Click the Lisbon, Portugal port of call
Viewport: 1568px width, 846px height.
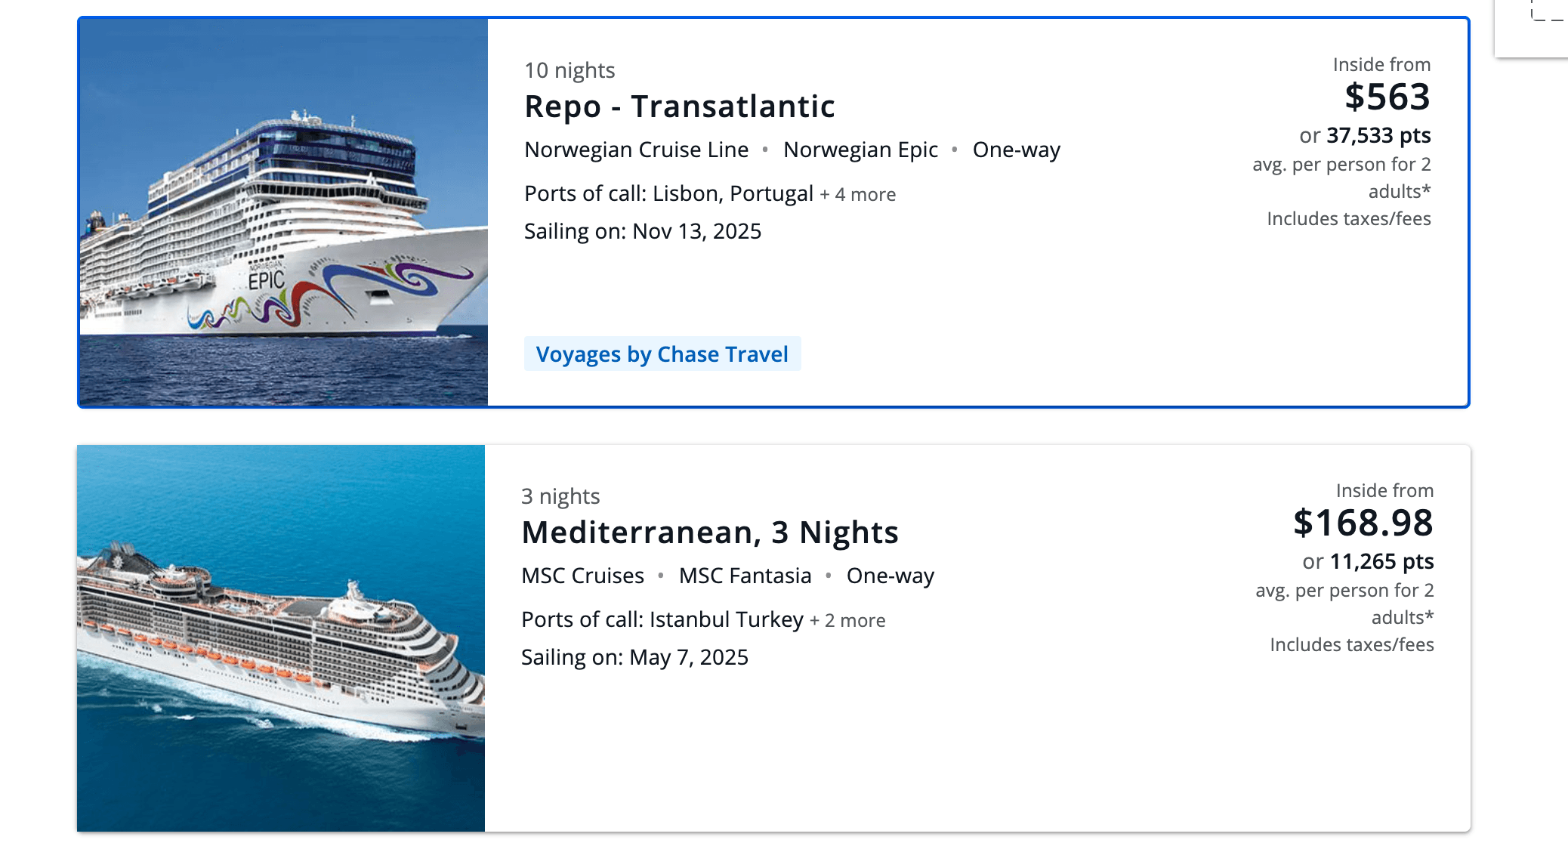731,194
